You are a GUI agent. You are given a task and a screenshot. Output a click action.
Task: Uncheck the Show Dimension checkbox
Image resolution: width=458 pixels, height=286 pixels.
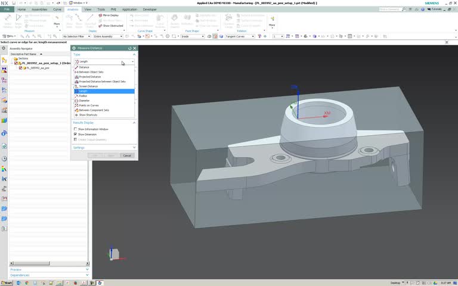click(76, 134)
